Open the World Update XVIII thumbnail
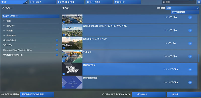Image resolution: width=201 pixels, height=98 pixels. (72, 30)
